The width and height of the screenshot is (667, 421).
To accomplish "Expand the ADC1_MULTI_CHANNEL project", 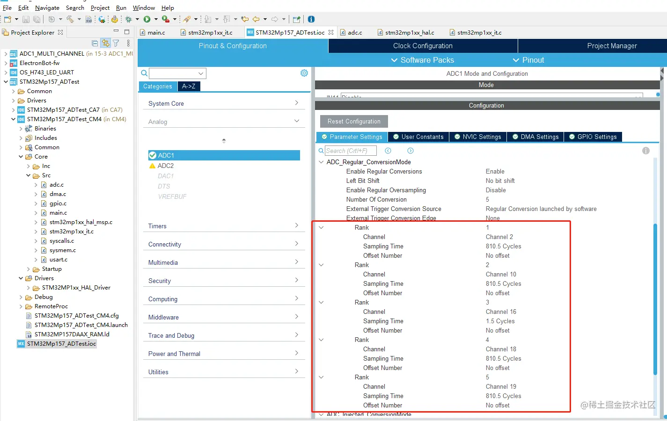I will tap(6, 54).
